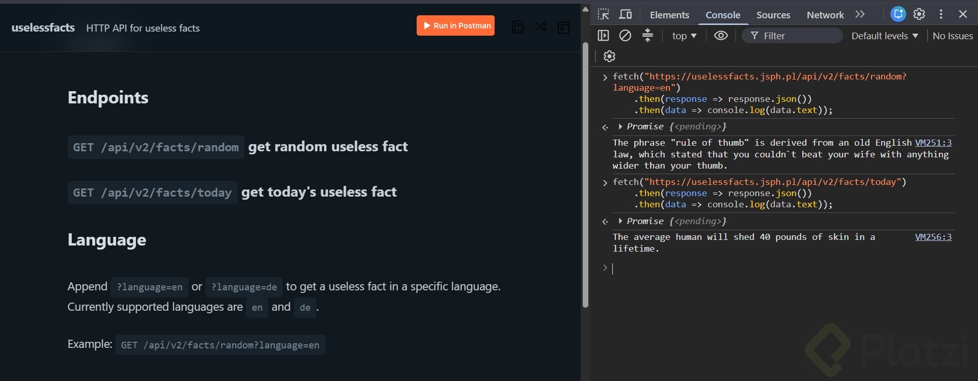The image size is (978, 381).
Task: Switch to the Elements tab
Action: (x=669, y=15)
